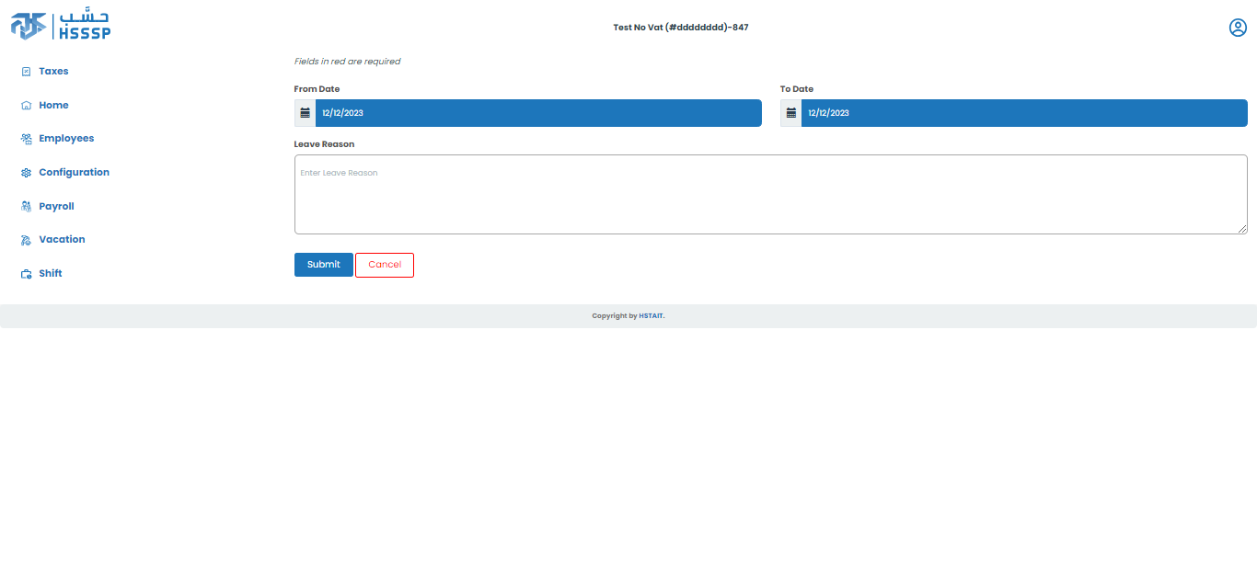Click the HSSSP logo
This screenshot has height=581, width=1257.
(61, 26)
